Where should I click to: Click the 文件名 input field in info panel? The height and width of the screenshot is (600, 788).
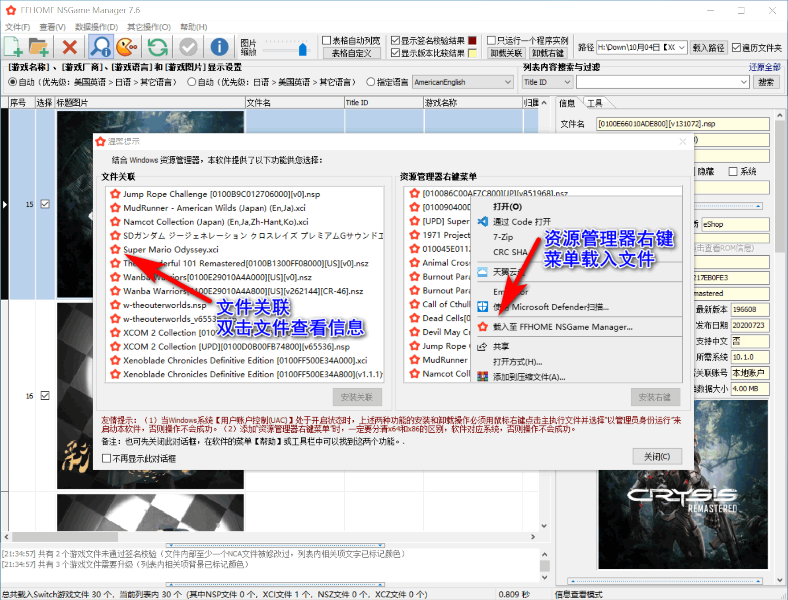click(683, 124)
